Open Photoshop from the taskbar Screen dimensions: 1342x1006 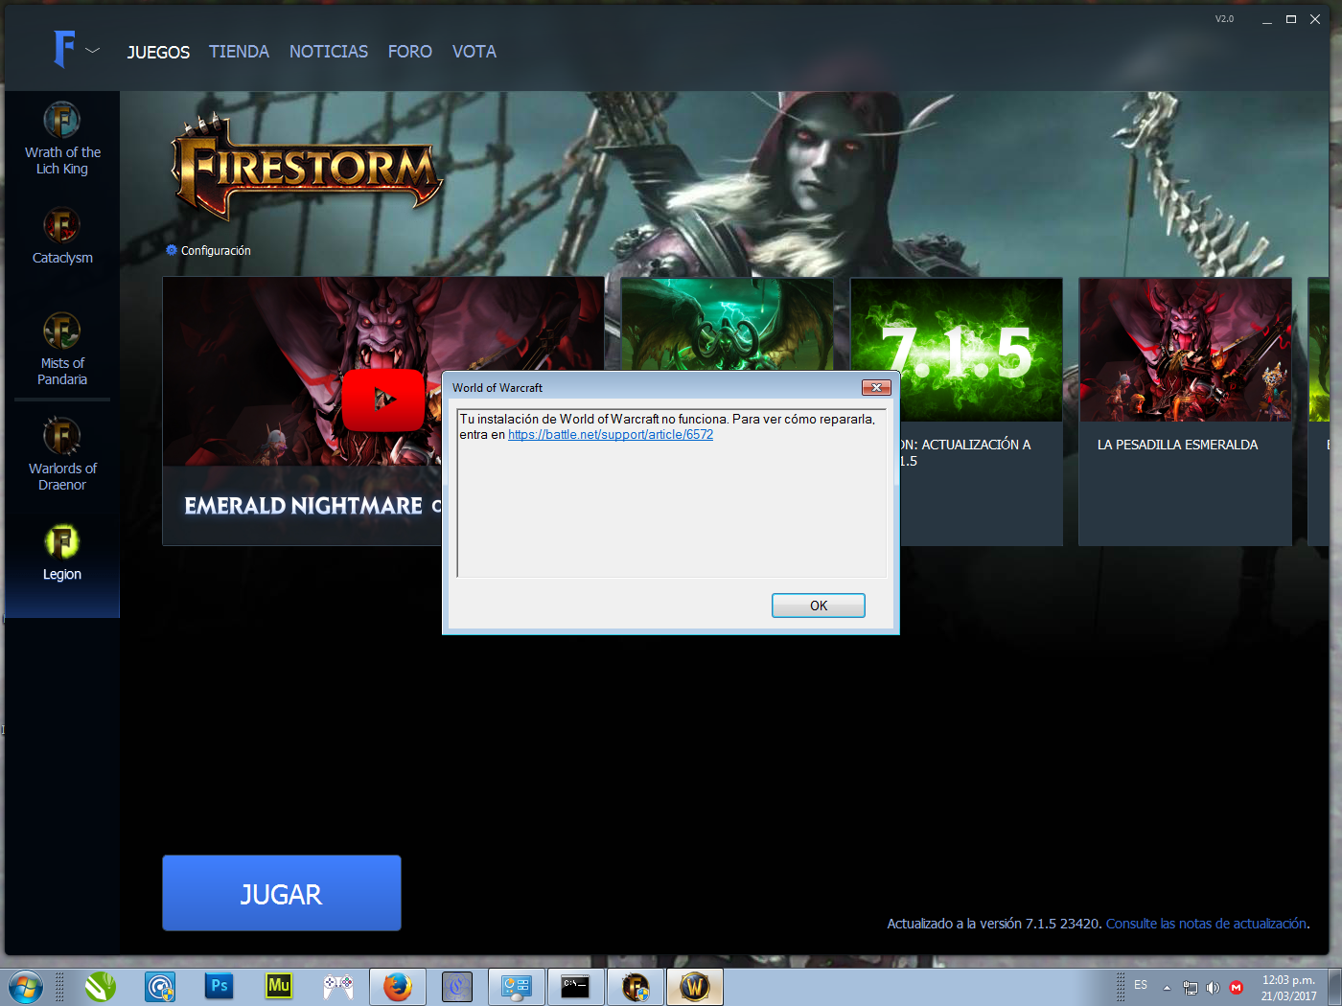pos(219,986)
